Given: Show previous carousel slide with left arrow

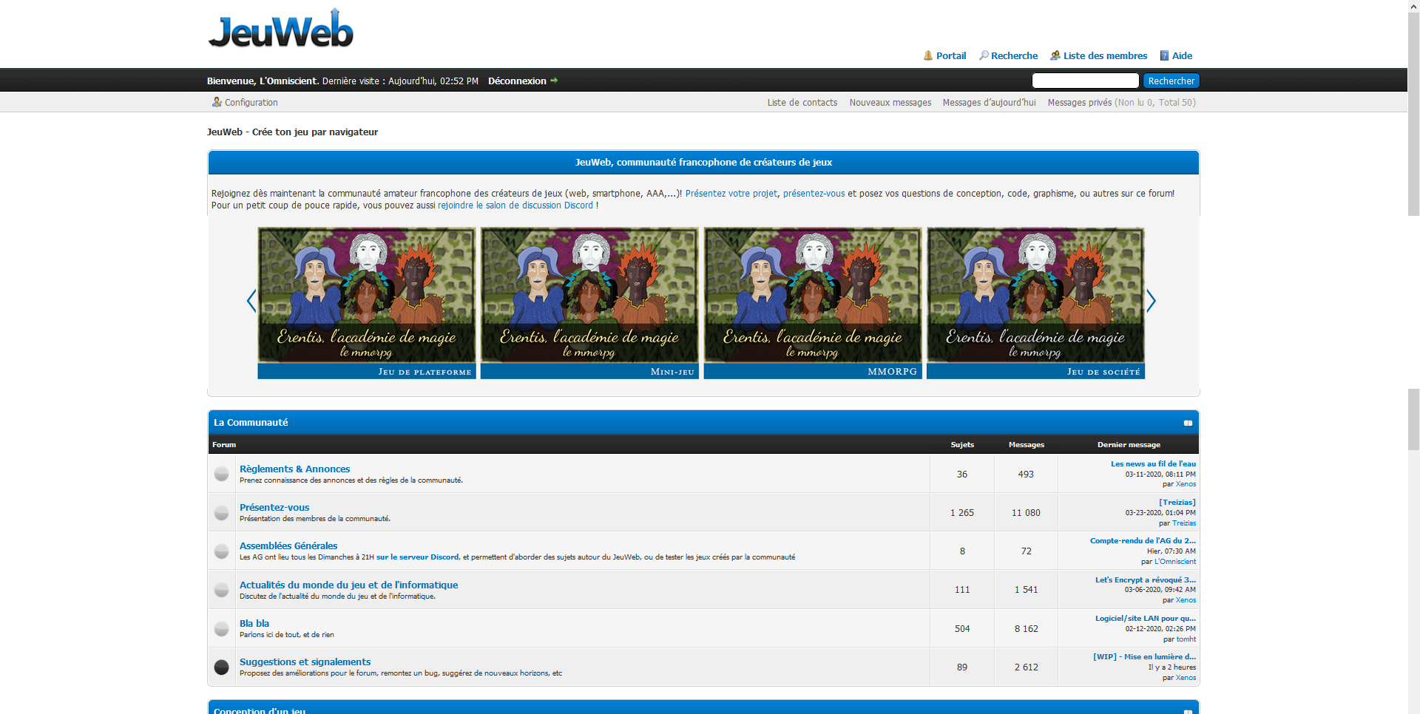Looking at the screenshot, I should coord(251,301).
